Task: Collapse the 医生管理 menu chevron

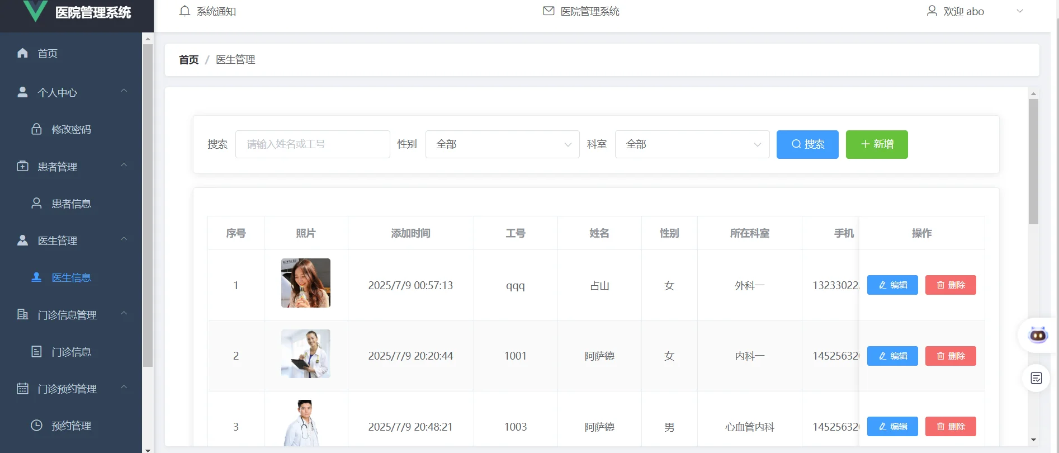Action: pos(124,239)
